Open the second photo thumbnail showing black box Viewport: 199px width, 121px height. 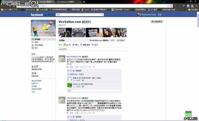coord(79,32)
